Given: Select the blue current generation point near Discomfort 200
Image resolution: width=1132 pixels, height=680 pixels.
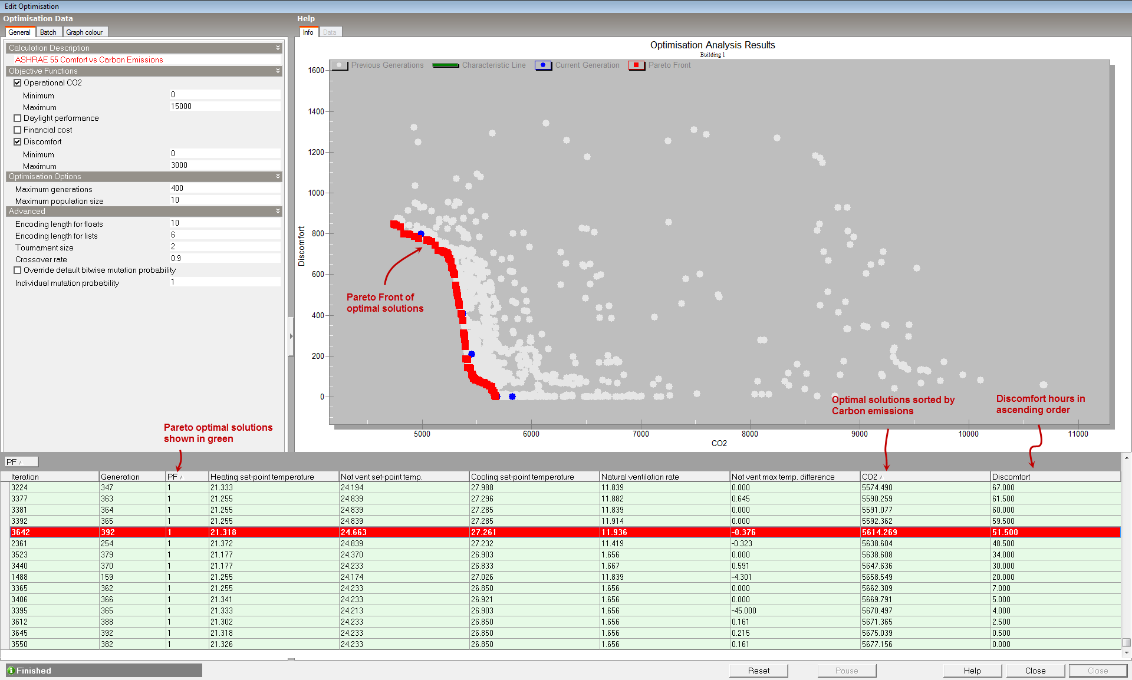Looking at the screenshot, I should coord(472,354).
